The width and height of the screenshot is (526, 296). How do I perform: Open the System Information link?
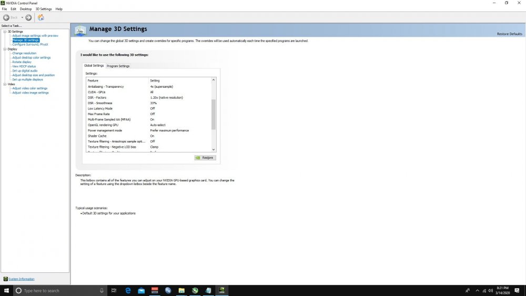22,279
